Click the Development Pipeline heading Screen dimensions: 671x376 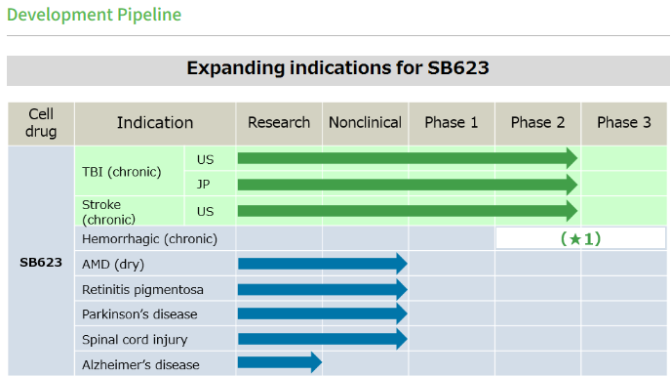point(95,15)
